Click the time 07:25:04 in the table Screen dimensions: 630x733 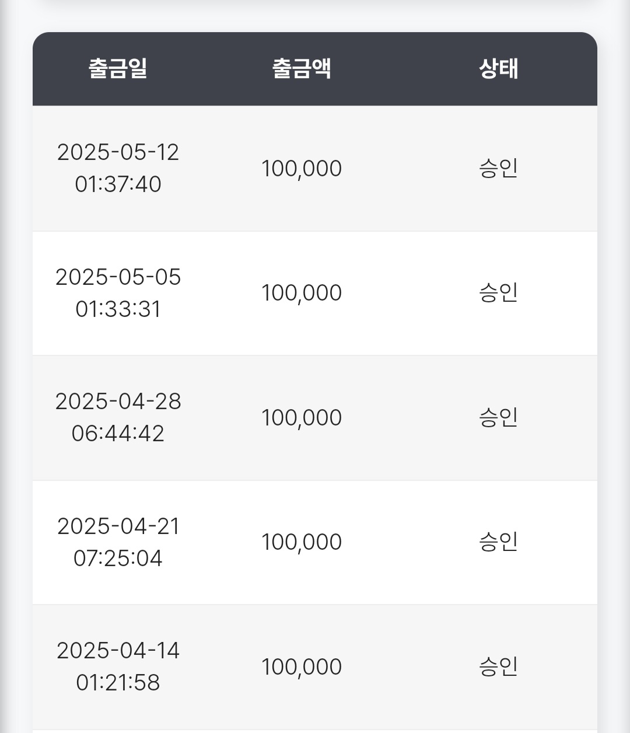(118, 559)
